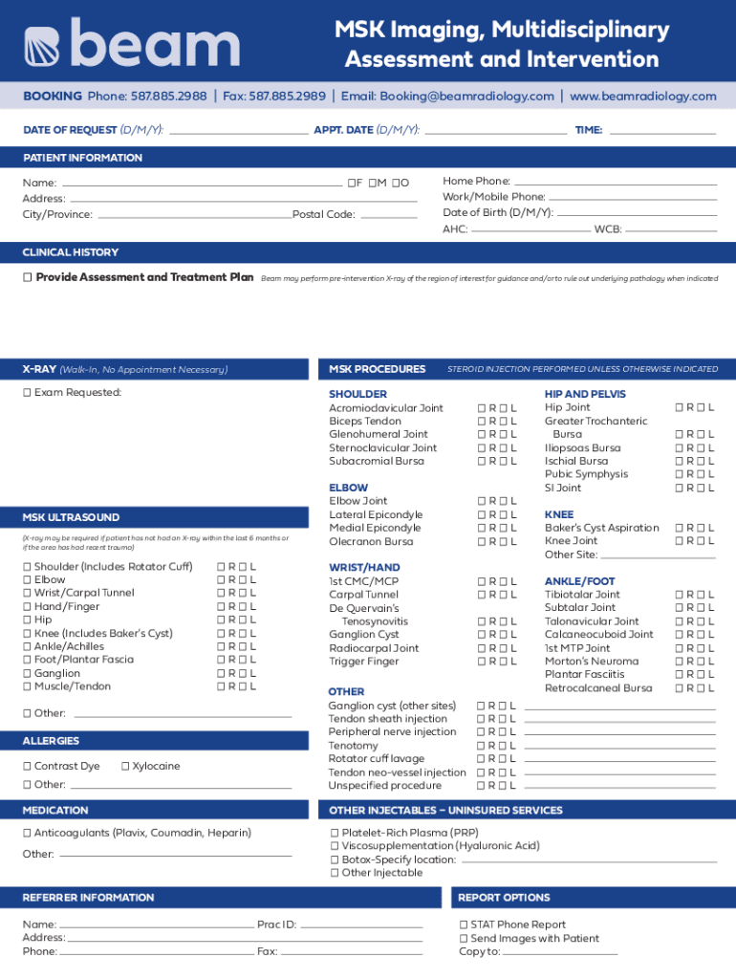The height and width of the screenshot is (979, 736).
Task: Enable the Xylocaine allergy checkbox
Action: click(125, 766)
